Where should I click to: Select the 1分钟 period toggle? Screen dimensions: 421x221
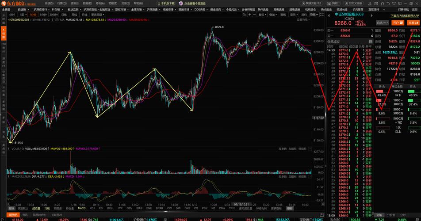(33, 14)
